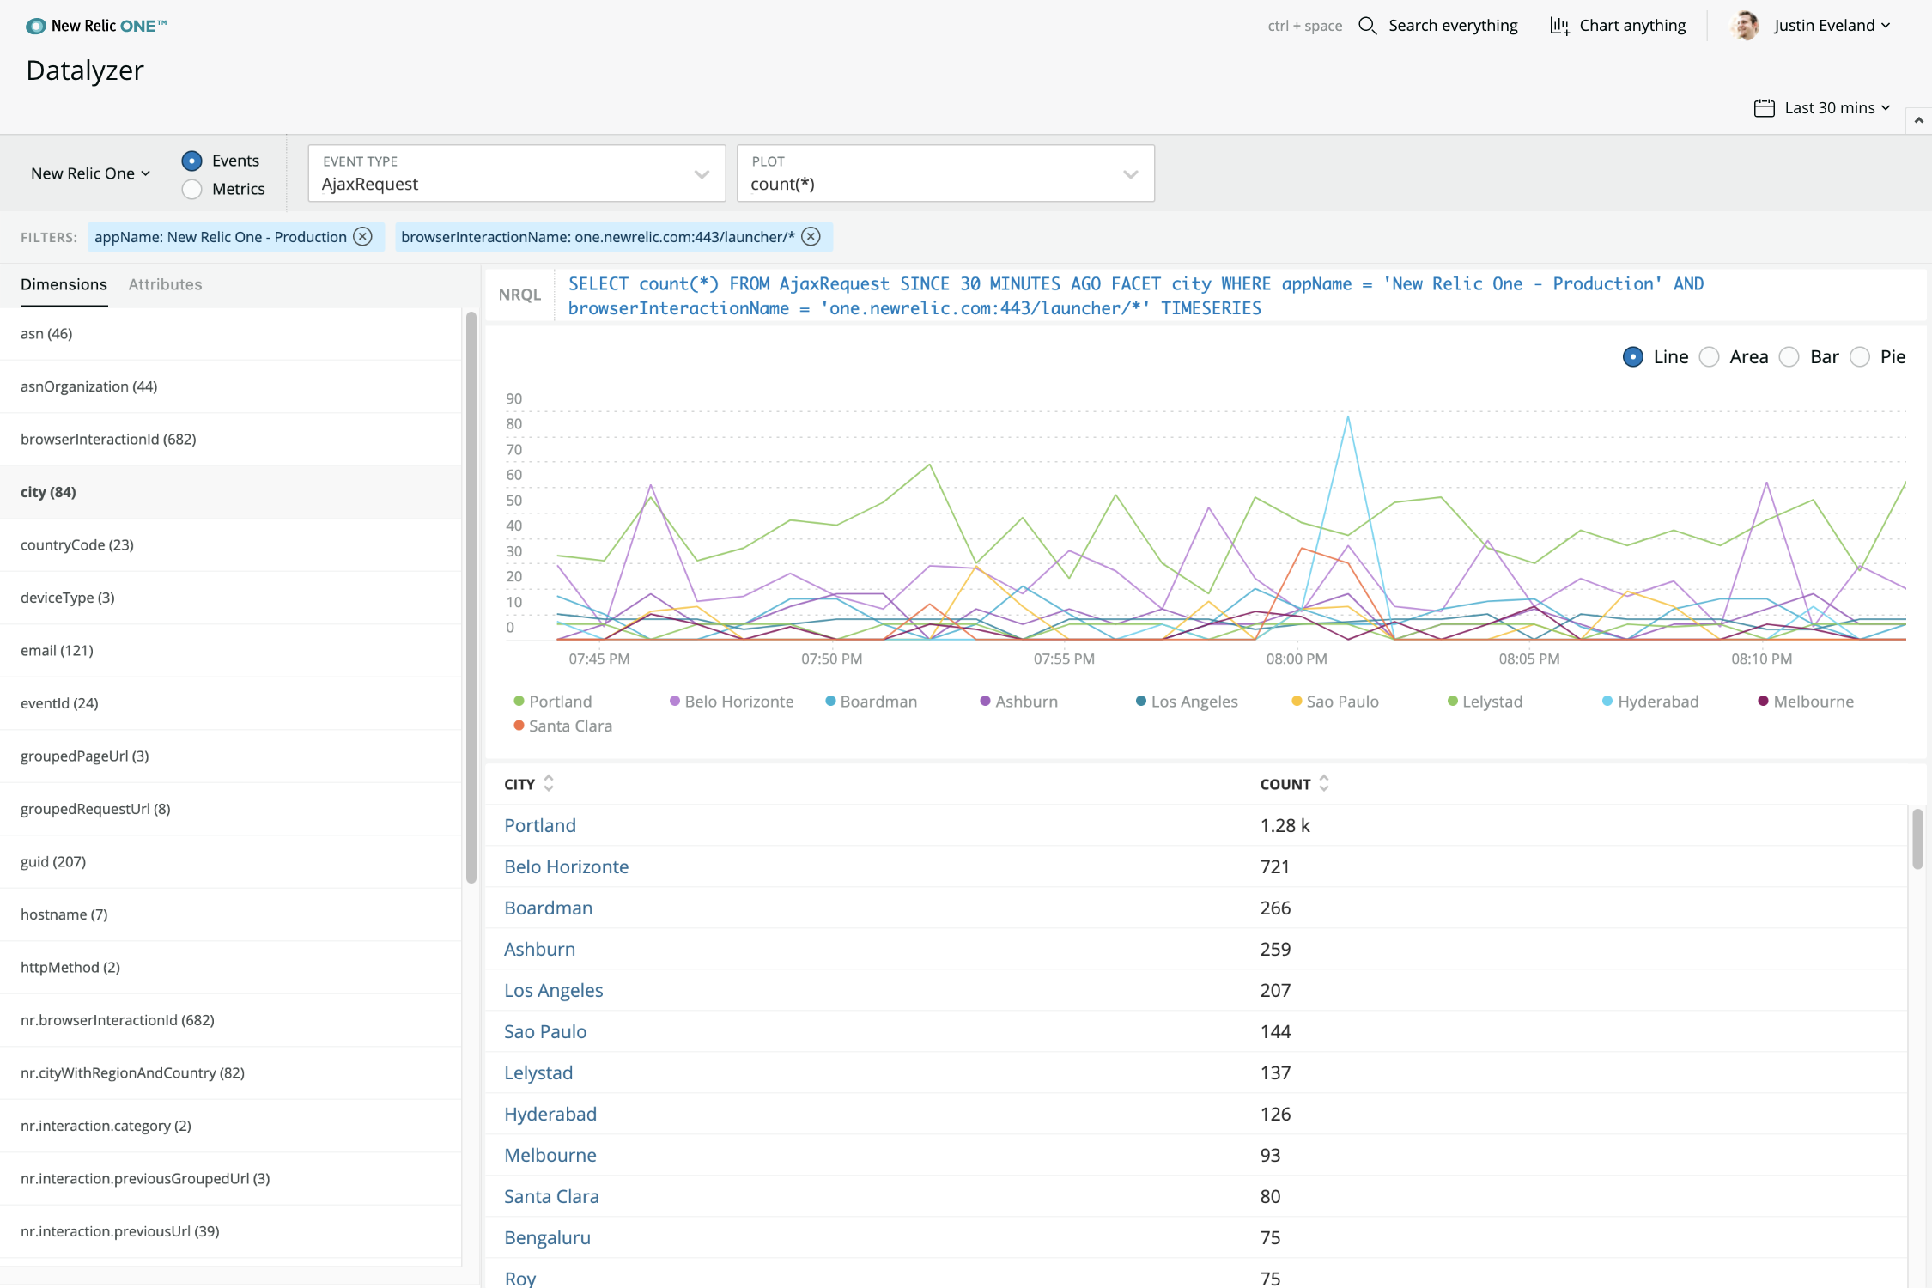
Task: Click the Chart anything chart icon
Action: pyautogui.click(x=1559, y=26)
